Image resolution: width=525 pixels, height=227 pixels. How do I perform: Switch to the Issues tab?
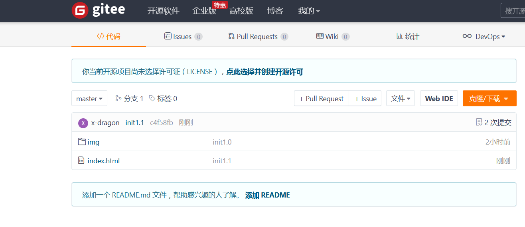coord(183,36)
